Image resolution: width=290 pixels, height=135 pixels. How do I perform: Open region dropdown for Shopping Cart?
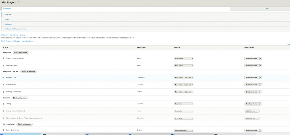(x=184, y=78)
